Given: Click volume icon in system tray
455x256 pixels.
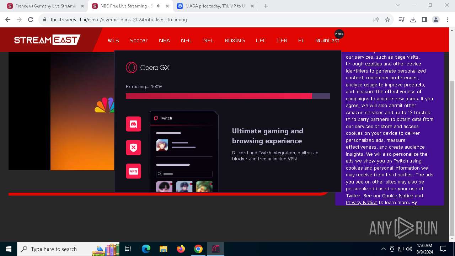Looking at the screenshot, I should click(409, 249).
